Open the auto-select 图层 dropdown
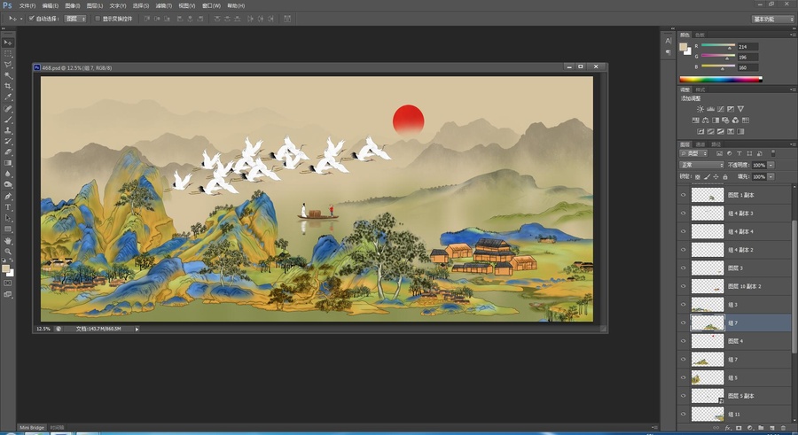The image size is (798, 435). click(x=75, y=19)
